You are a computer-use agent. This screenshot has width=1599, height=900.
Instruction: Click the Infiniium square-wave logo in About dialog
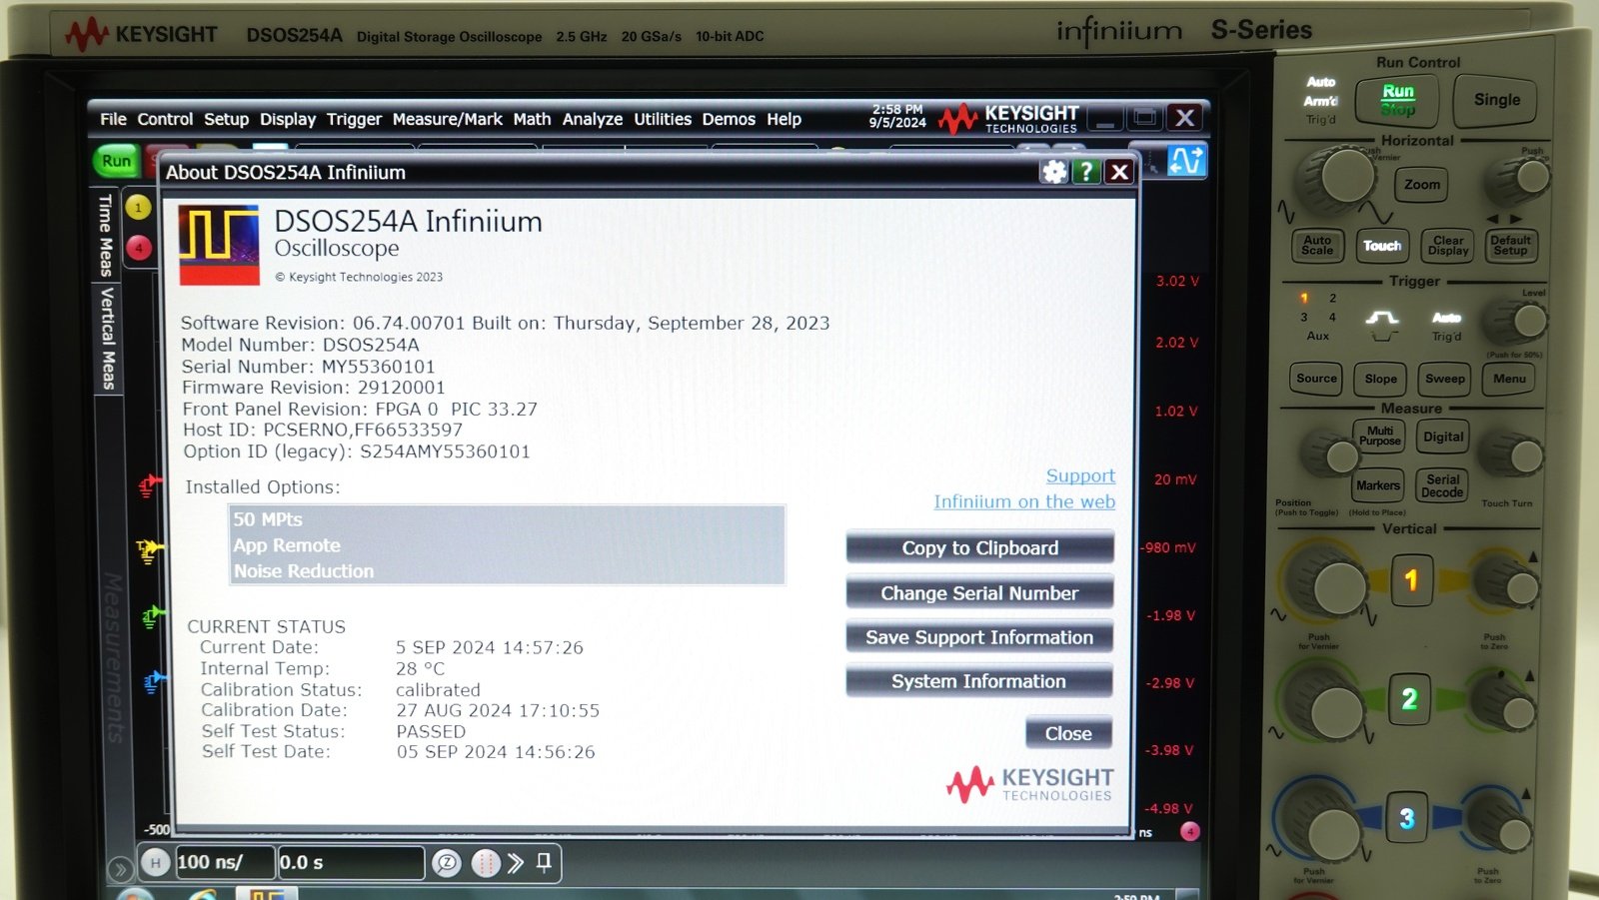tap(219, 245)
